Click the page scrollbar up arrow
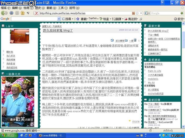 point(183,24)
